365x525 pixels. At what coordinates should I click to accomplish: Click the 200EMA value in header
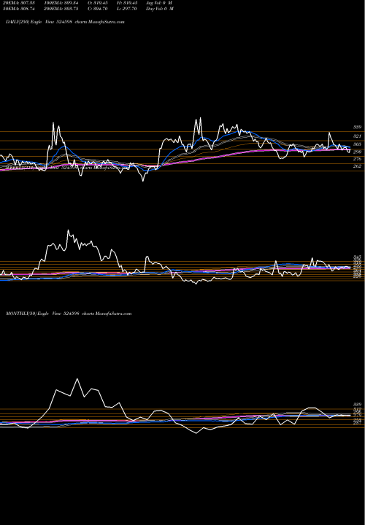click(x=61, y=9)
